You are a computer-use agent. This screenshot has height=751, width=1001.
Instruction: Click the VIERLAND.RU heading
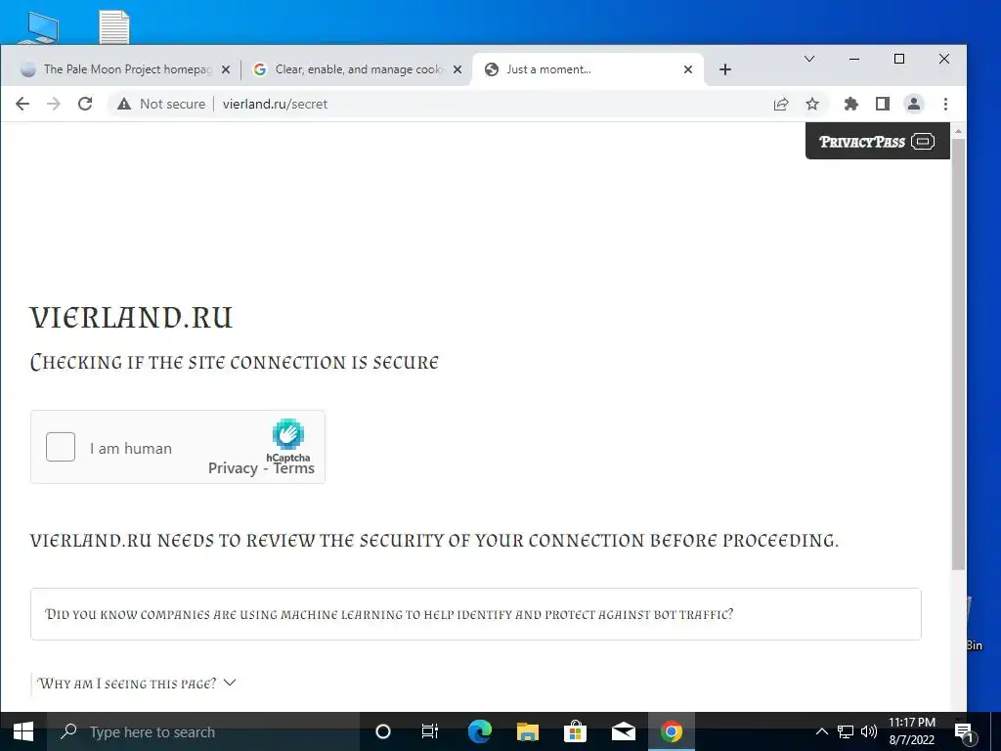[132, 318]
